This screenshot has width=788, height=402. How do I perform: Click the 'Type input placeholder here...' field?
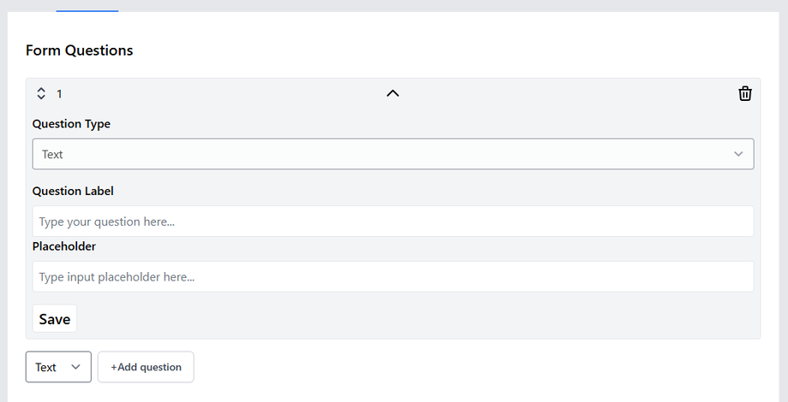tap(392, 277)
